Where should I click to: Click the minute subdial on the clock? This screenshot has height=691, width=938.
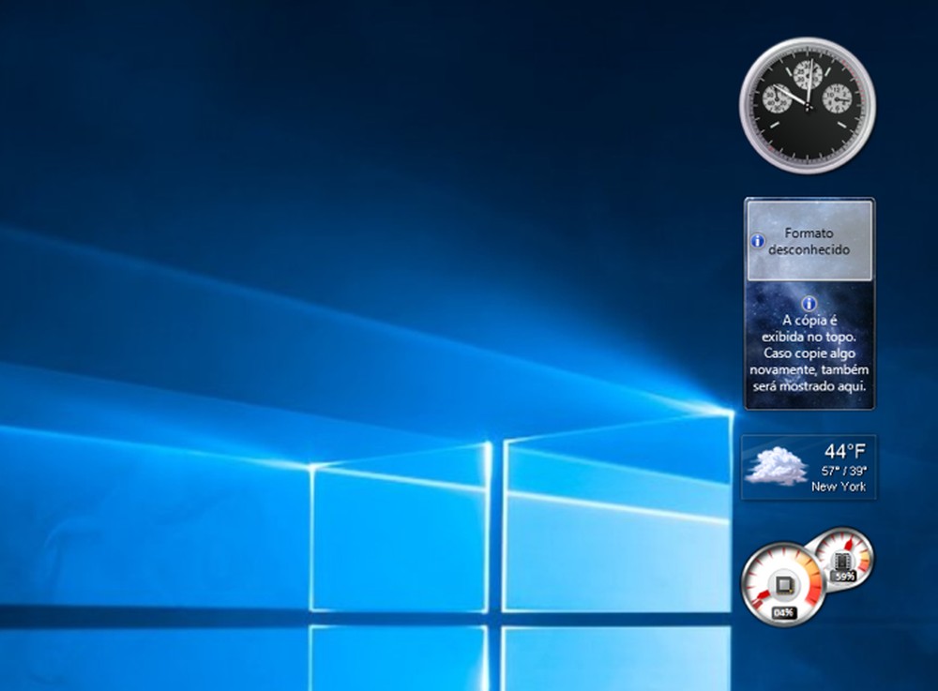[x=808, y=73]
